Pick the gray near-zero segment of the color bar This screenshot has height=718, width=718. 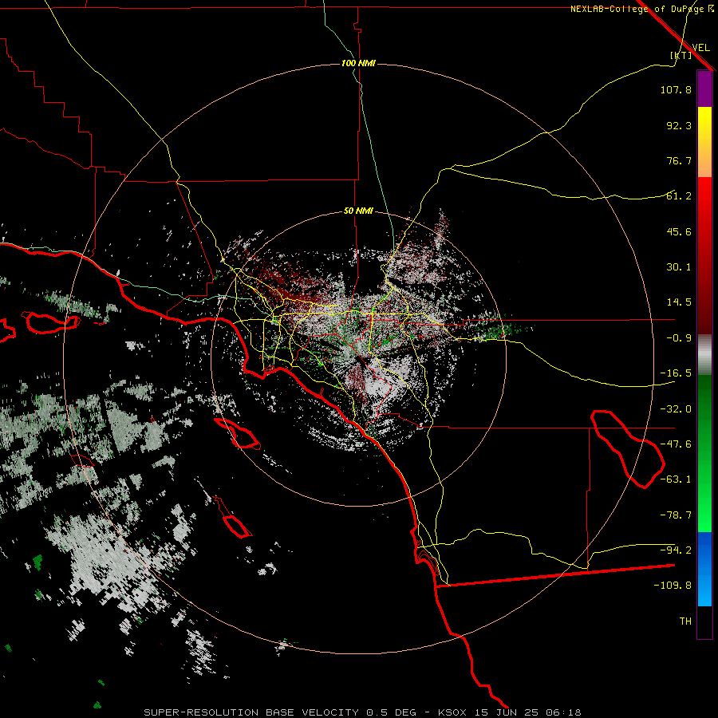tap(704, 354)
